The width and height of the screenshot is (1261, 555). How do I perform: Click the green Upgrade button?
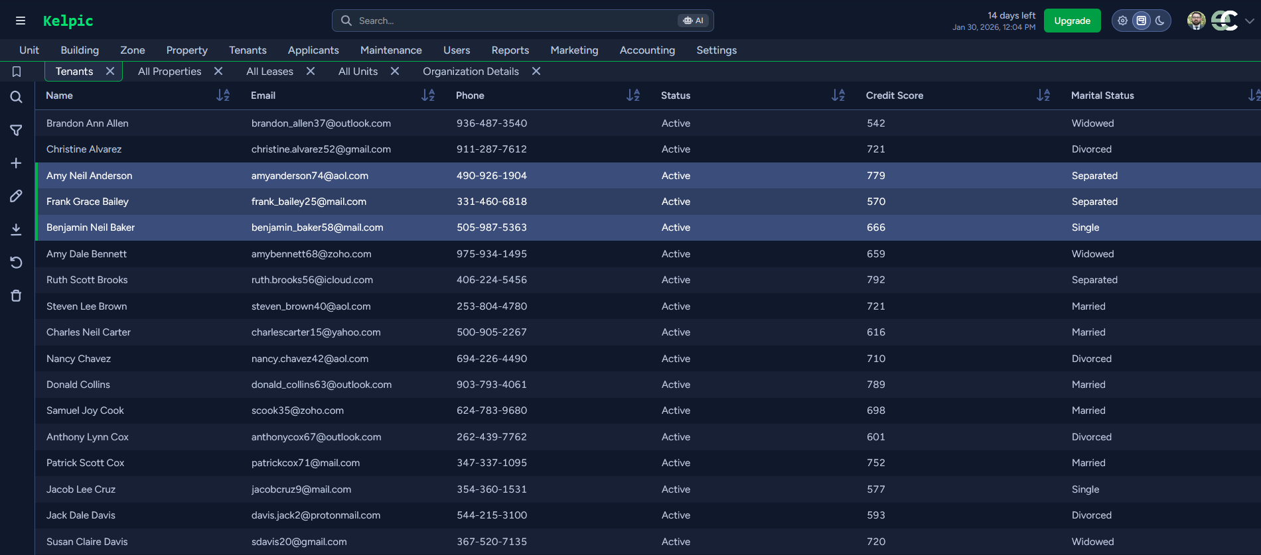pyautogui.click(x=1072, y=21)
